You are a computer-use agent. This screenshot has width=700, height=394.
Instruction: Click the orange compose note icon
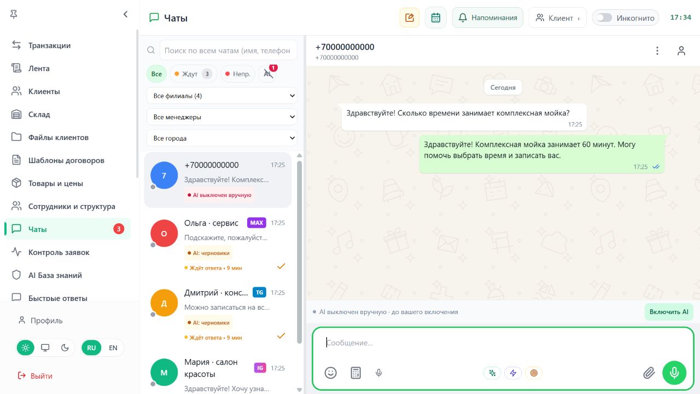coord(410,18)
